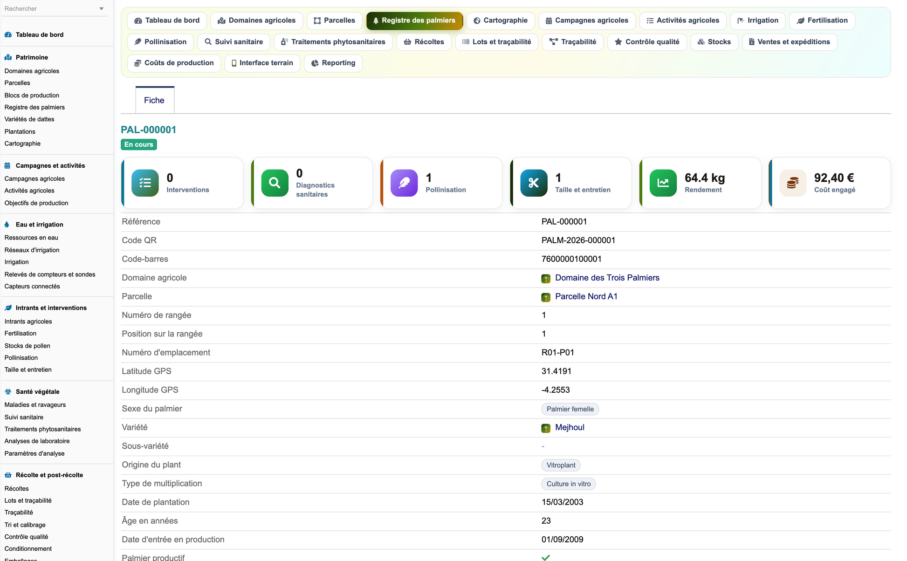Image resolution: width=907 pixels, height=561 pixels.
Task: Click the Interventions stat card icon
Action: coord(145,183)
